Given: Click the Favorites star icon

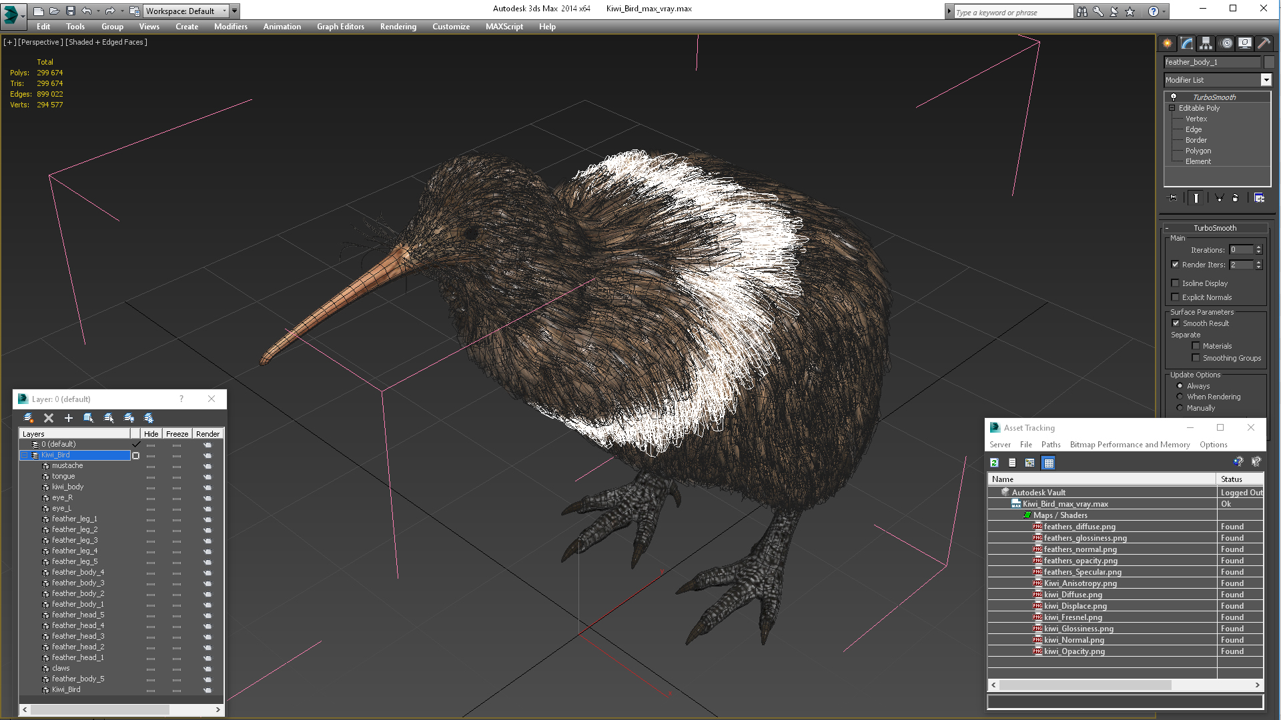Looking at the screenshot, I should coord(1130,11).
